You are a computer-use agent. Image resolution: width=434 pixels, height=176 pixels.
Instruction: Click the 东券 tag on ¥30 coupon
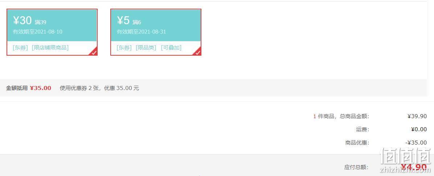tap(20, 48)
